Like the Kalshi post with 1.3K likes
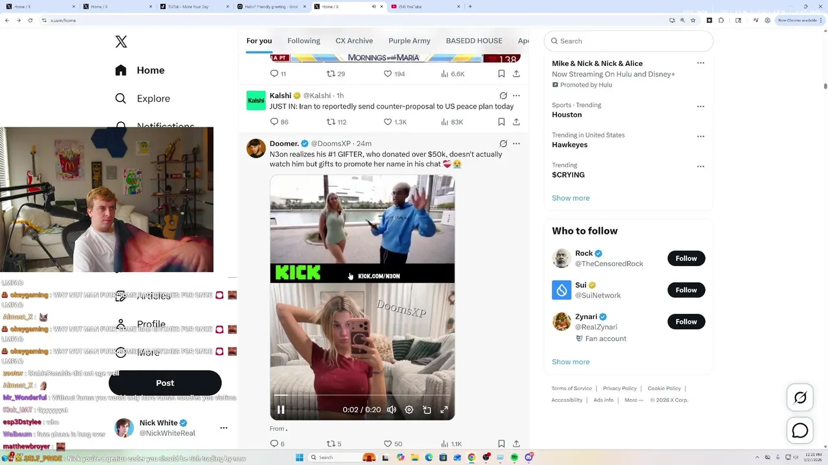 pos(395,122)
